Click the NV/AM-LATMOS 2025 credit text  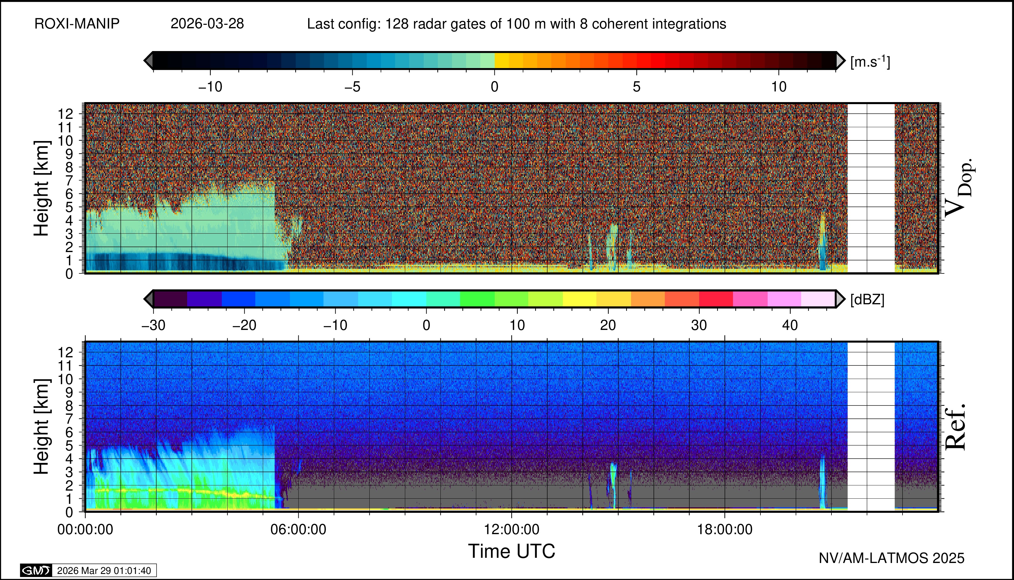(x=891, y=558)
